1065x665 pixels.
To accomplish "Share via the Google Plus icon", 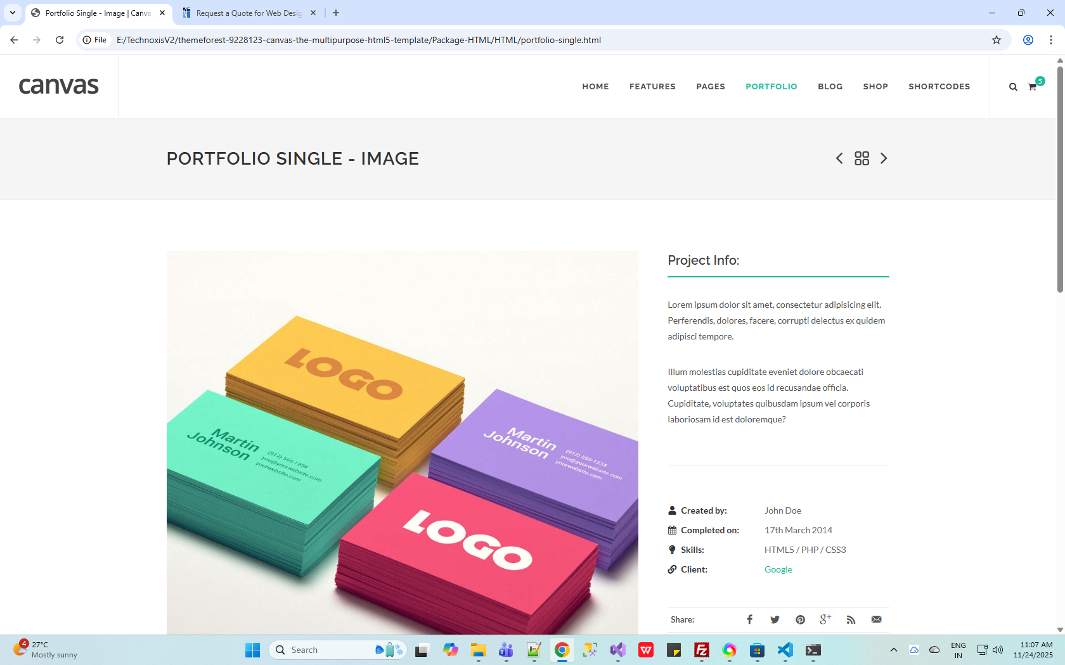I will tap(825, 619).
